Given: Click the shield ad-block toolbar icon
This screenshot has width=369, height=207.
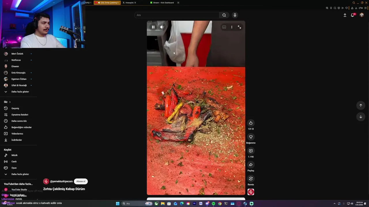Looking at the screenshot, I should click(x=339, y=8).
